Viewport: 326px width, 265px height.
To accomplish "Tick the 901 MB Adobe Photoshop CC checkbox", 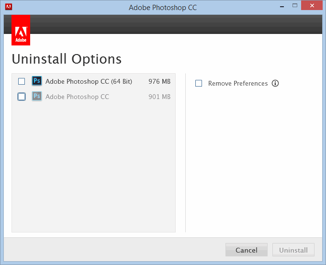I will [22, 97].
